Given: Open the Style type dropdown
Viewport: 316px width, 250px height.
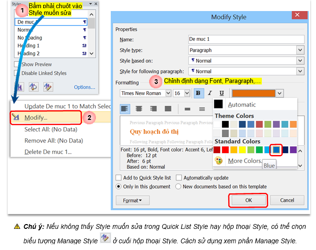Looking at the screenshot, I should [x=300, y=50].
